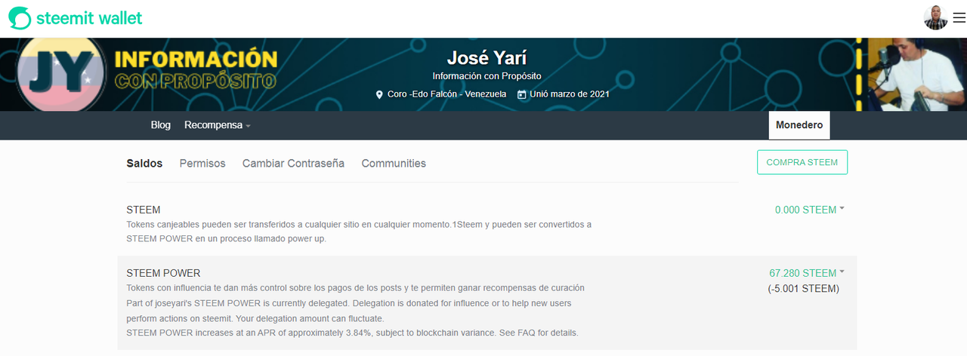Click the calendar icon beside Unió marzo
The width and height of the screenshot is (967, 356).
tap(521, 94)
